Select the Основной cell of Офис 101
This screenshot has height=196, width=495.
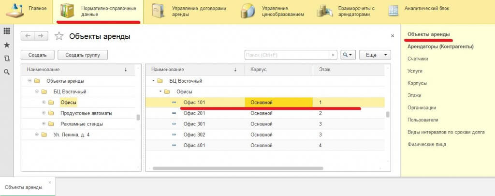point(279,103)
